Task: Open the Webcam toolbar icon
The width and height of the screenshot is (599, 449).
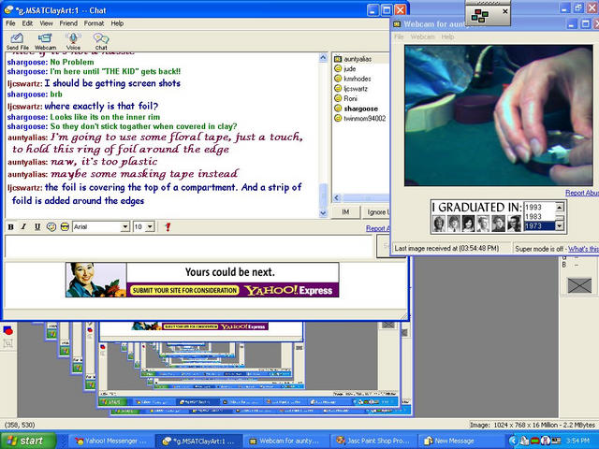Action: coord(45,41)
